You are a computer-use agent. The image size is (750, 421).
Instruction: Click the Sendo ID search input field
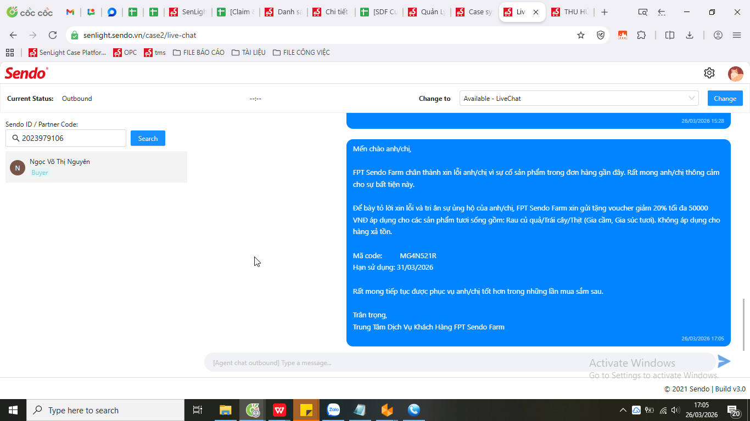66,138
